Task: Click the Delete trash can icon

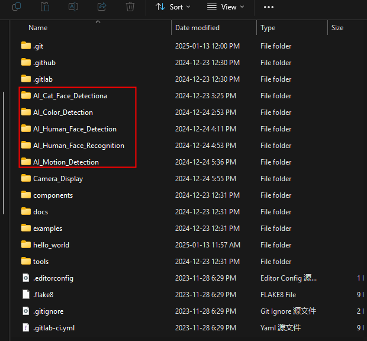Action: point(130,7)
